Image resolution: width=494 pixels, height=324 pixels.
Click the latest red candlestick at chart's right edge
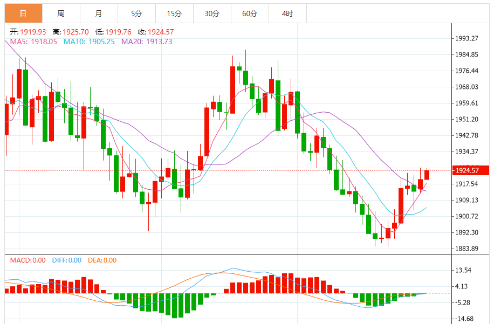click(x=427, y=175)
